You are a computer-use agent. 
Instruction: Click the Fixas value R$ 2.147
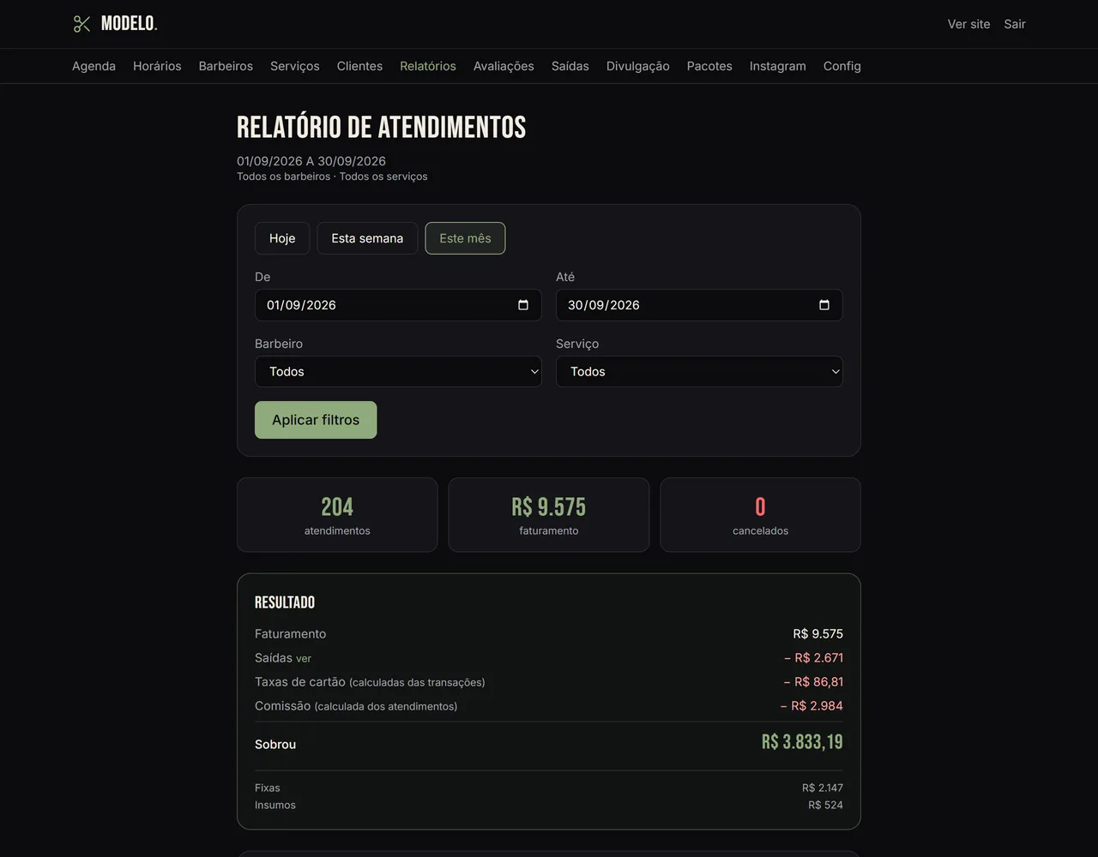(x=823, y=788)
